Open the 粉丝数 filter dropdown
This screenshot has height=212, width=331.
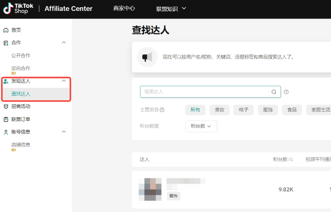point(201,126)
